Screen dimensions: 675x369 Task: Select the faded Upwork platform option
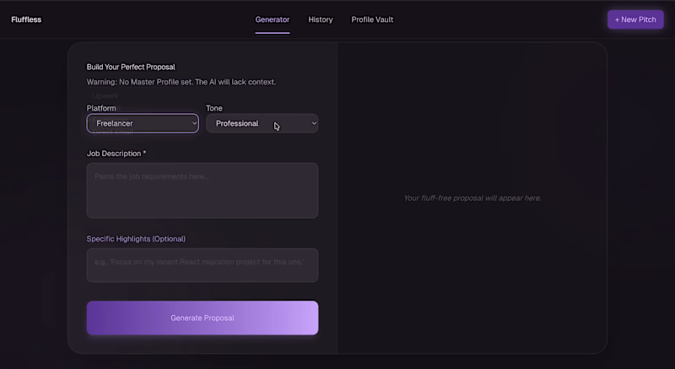pos(105,95)
